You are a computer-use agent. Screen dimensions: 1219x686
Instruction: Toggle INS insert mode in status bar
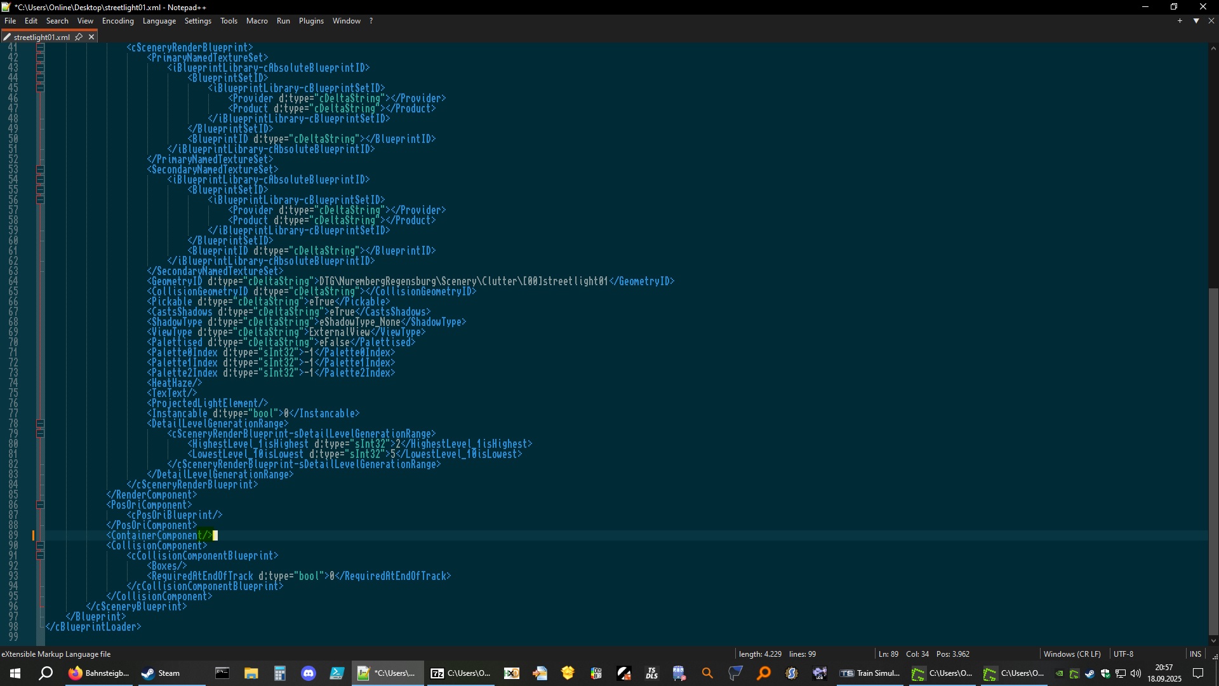click(1195, 654)
